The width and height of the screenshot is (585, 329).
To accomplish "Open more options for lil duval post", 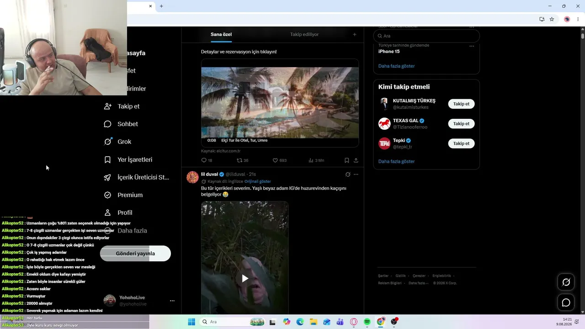I will pos(356,174).
